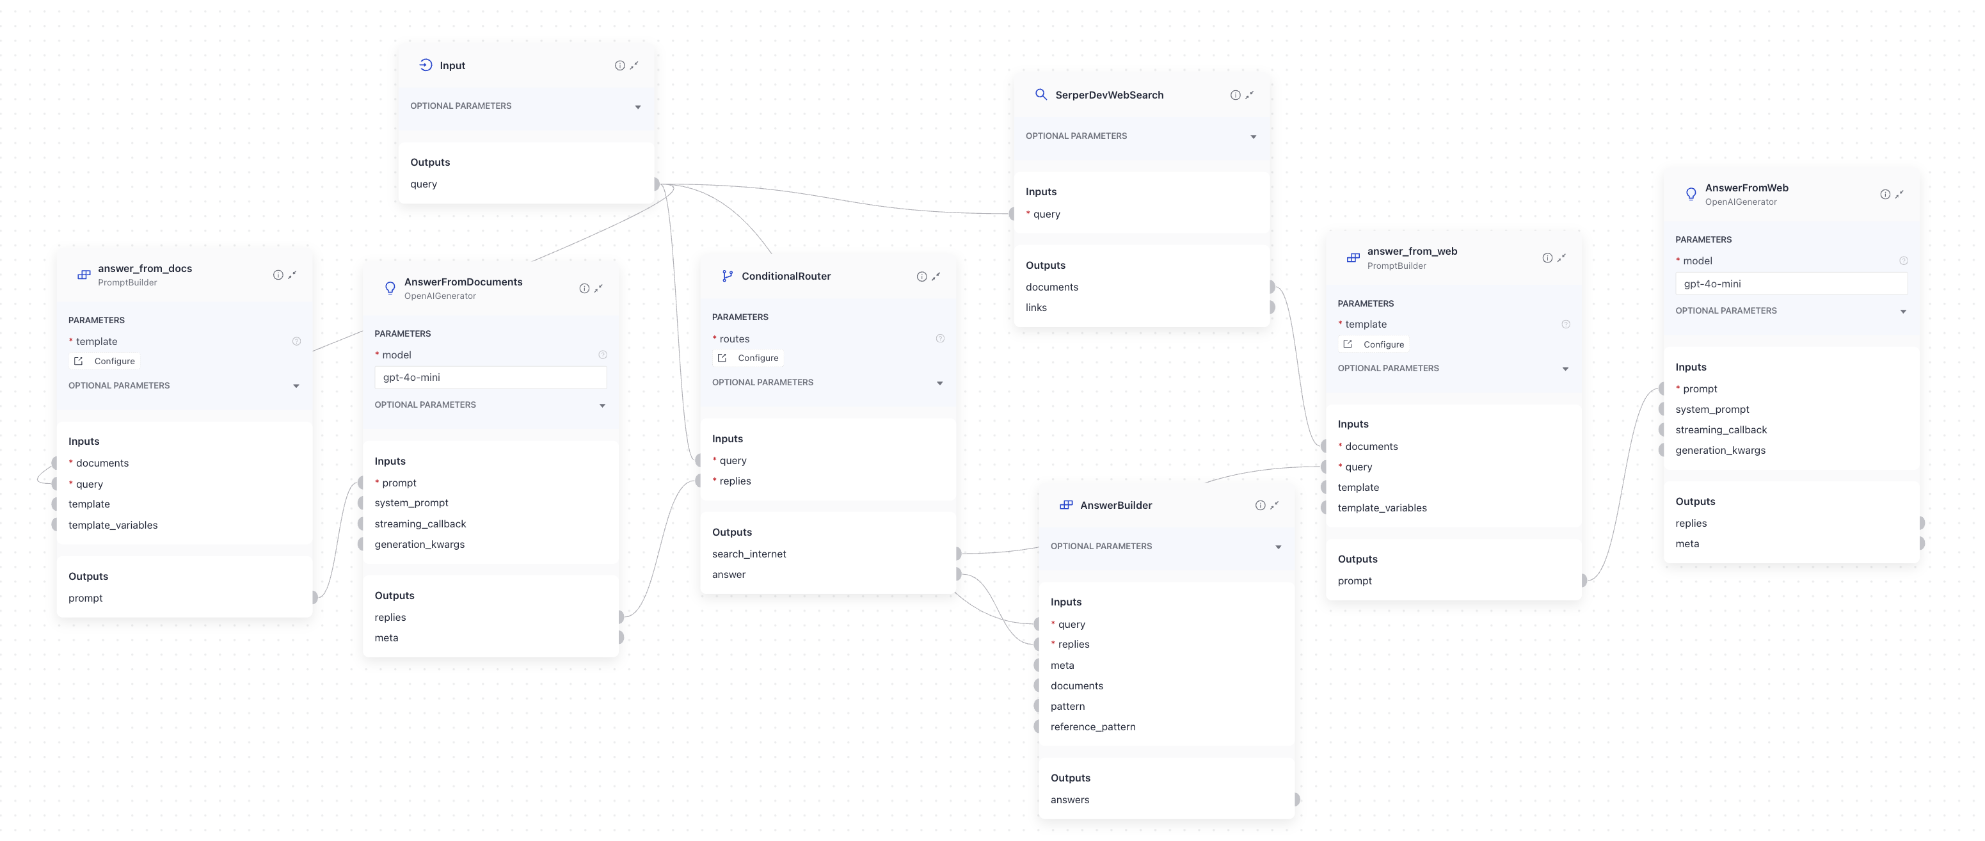Expand Optional Parameters on SerperDevWebSearch
This screenshot has width=1985, height=841.
point(1254,136)
